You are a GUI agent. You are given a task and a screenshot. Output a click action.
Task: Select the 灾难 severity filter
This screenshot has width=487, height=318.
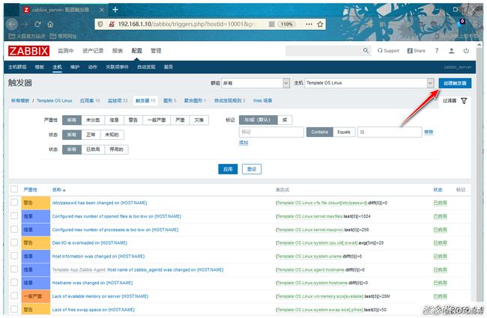[199, 120]
